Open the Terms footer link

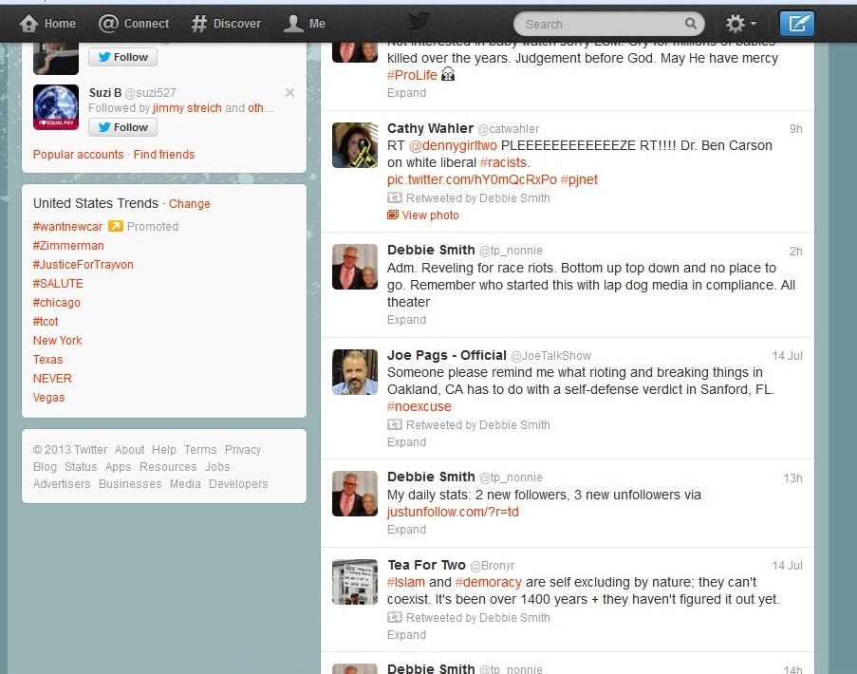tap(200, 450)
